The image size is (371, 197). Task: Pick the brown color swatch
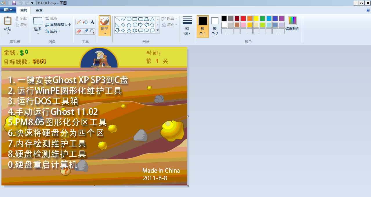237,25
